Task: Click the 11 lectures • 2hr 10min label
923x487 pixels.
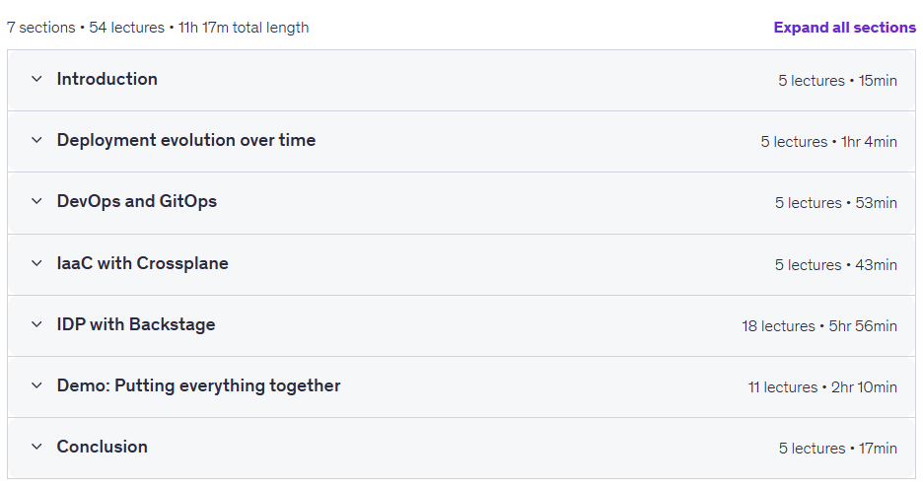Action: (x=822, y=387)
